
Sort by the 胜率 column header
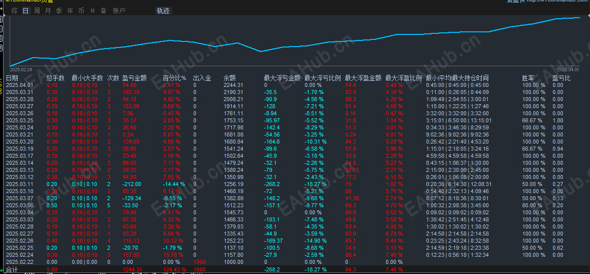(x=528, y=78)
